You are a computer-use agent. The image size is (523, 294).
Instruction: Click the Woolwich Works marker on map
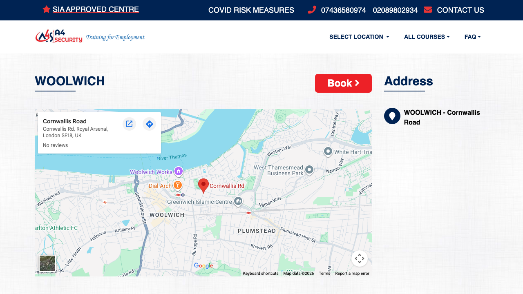coord(179,170)
